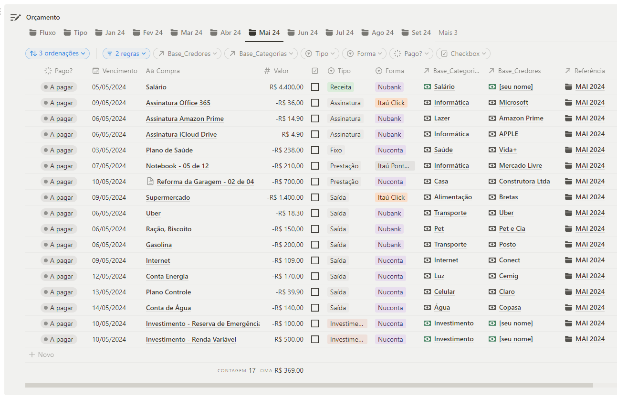Check the checkbox for the Salário row

coord(315,87)
